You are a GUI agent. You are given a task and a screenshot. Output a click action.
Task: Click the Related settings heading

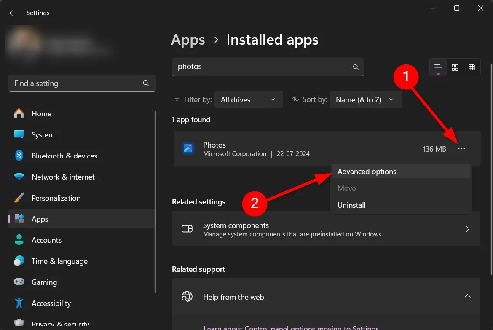tap(199, 201)
